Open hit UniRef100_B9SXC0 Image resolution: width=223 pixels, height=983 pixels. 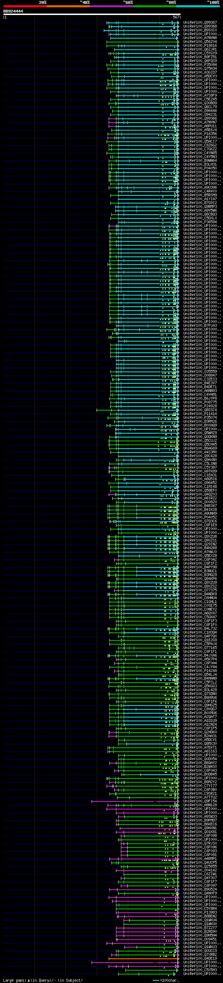pyautogui.click(x=200, y=30)
